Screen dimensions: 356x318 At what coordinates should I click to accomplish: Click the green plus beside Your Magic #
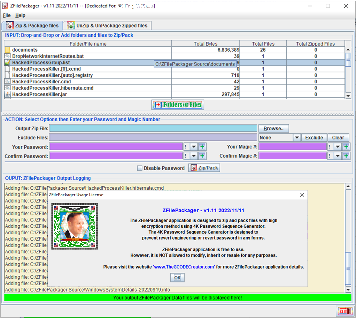[346, 147]
